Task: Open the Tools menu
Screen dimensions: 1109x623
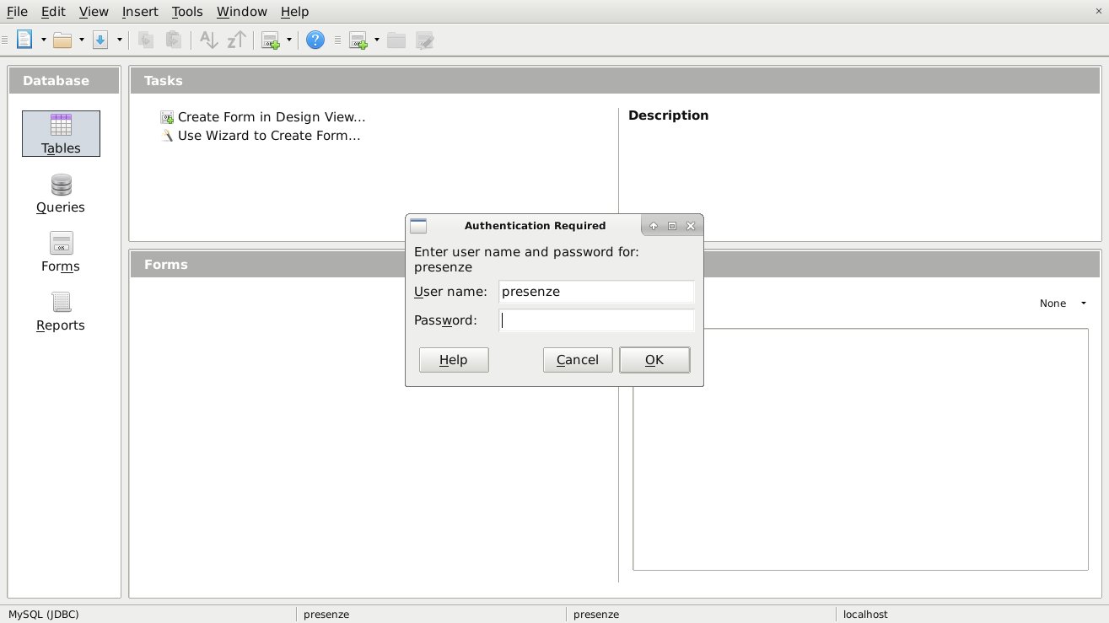Action: [x=186, y=11]
